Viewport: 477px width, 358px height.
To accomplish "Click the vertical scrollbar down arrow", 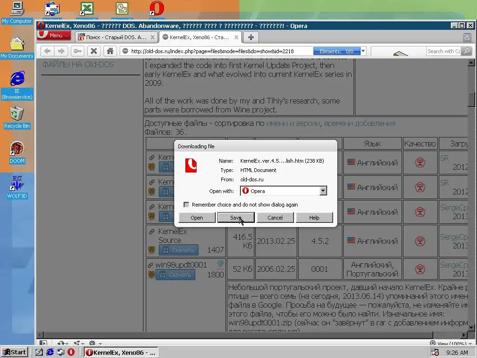I will pos(471,328).
